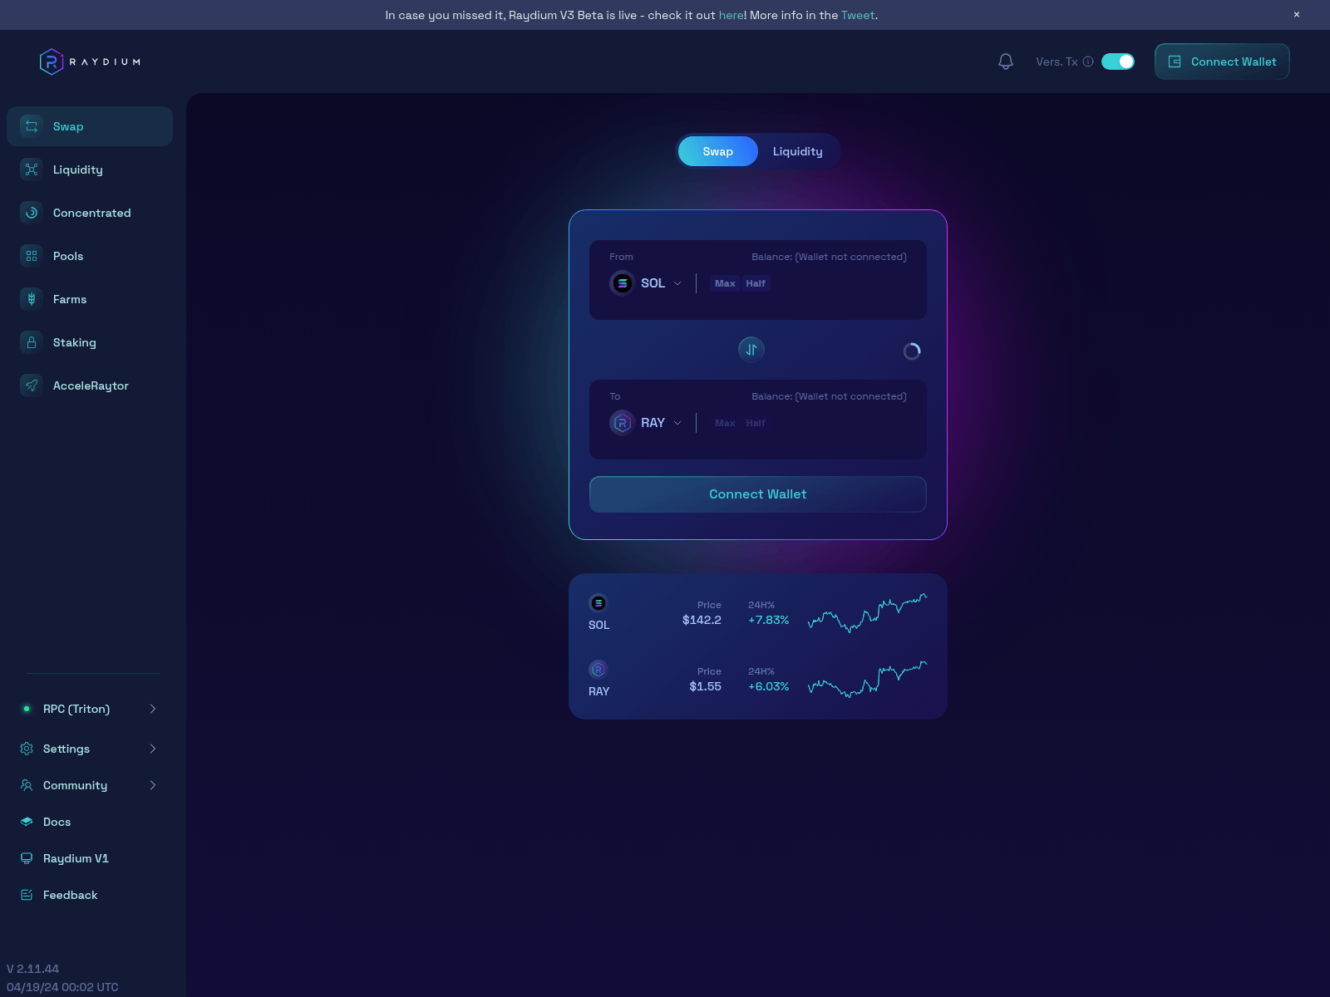Switch to the Liquidity tab pill
This screenshot has height=997, width=1330.
(x=798, y=151)
